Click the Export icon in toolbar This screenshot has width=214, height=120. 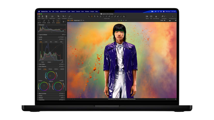pos(43,16)
